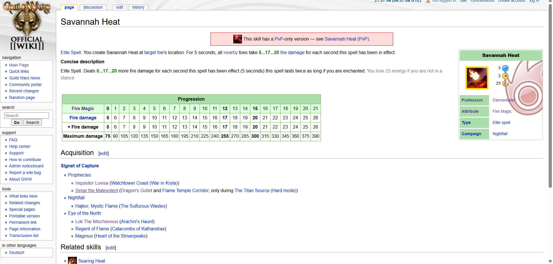
Task: Click Report a wiki bug
Action: (x=25, y=173)
